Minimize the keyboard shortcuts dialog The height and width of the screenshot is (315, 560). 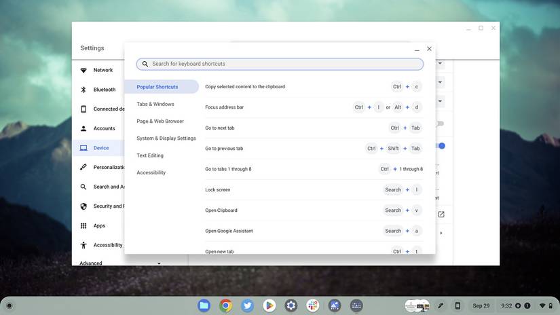pyautogui.click(x=417, y=50)
